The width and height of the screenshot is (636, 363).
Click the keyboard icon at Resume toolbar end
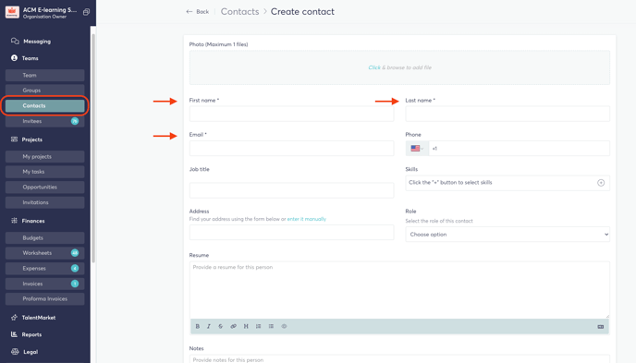[x=601, y=327]
